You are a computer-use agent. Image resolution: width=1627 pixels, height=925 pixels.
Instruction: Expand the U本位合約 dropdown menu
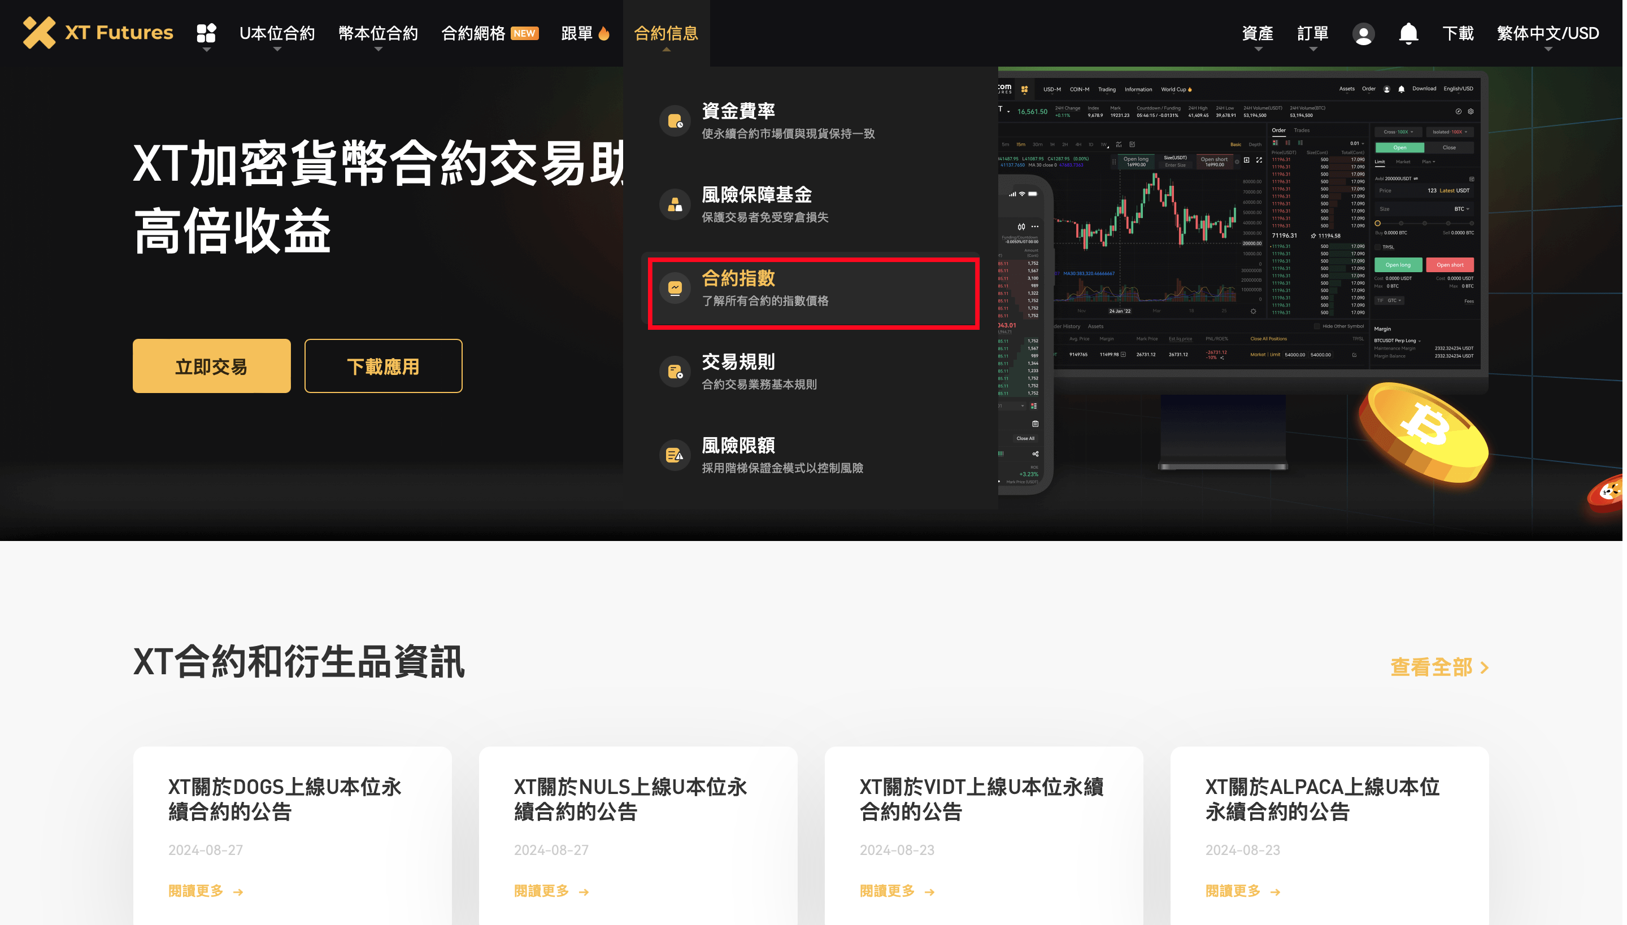(277, 34)
